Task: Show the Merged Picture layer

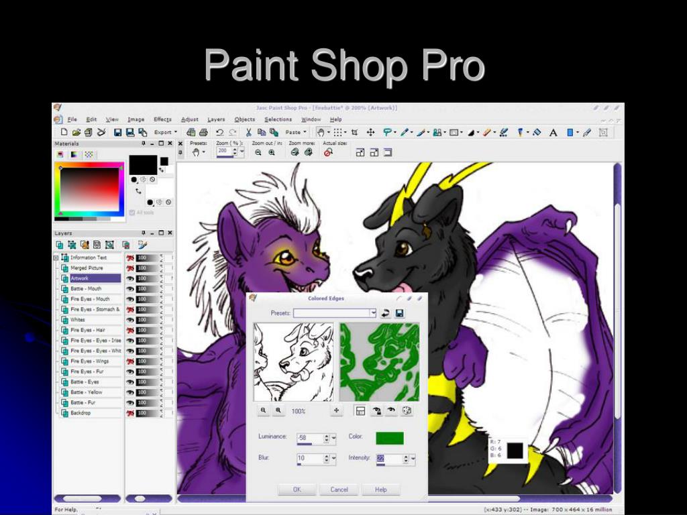Action: pyautogui.click(x=130, y=268)
